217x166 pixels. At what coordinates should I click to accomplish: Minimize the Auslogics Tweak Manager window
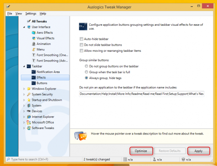coord(192,7)
